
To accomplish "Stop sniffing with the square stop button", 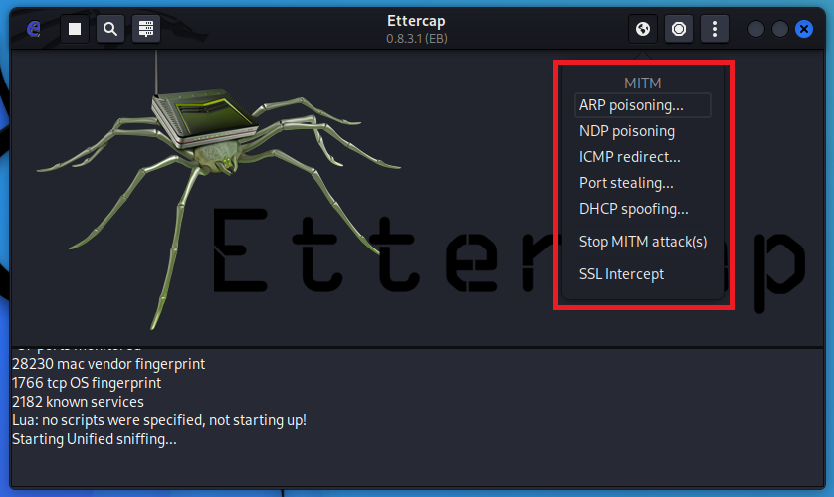I will coord(75,29).
